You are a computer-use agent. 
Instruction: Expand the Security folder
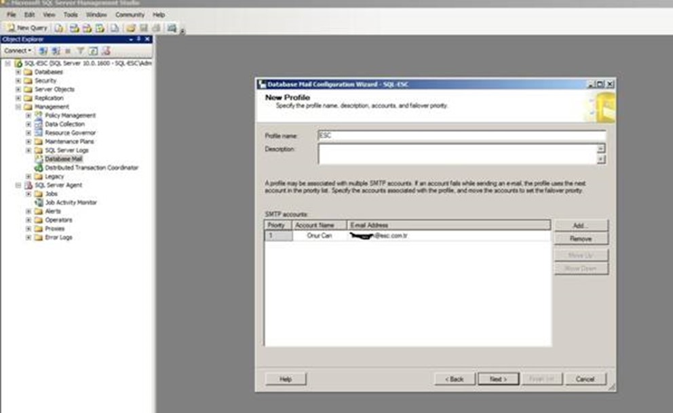[x=18, y=81]
